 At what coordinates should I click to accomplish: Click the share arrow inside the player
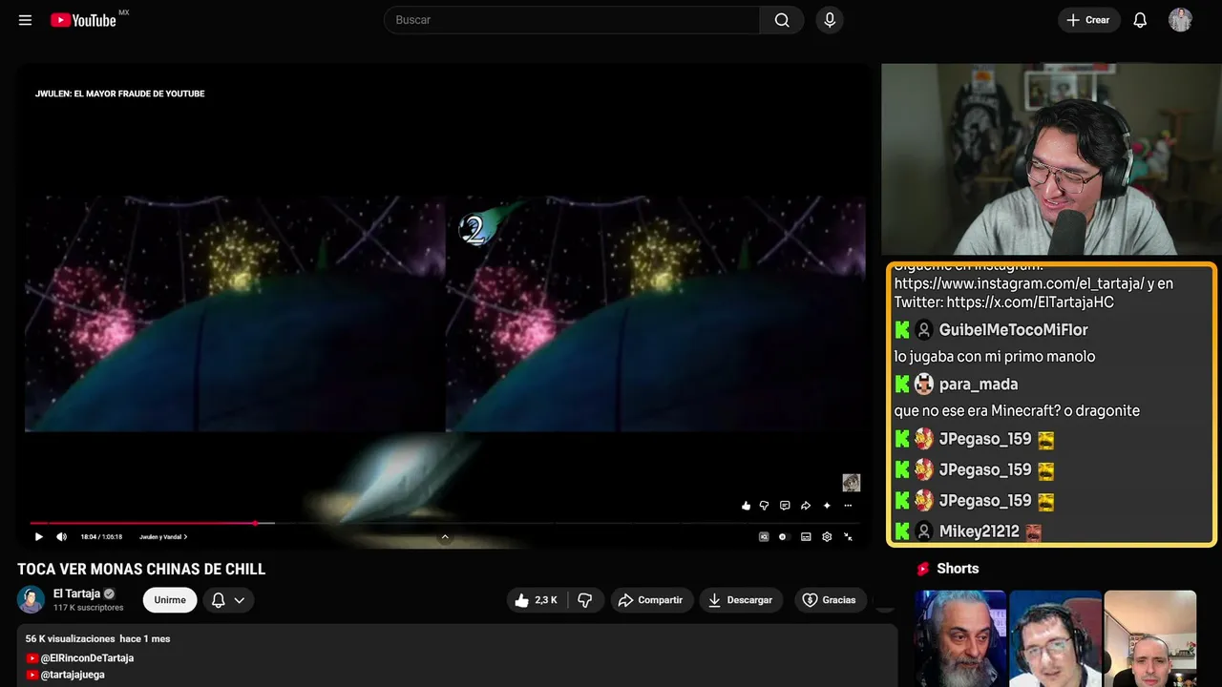click(806, 506)
